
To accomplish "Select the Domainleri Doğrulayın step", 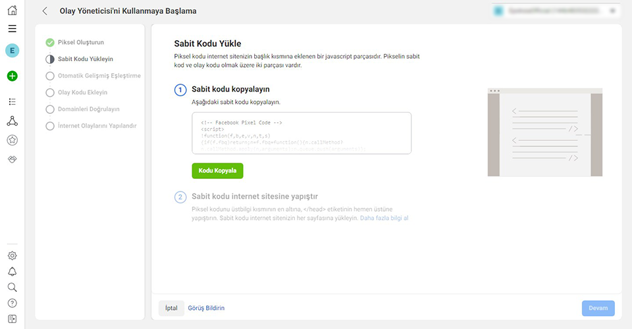I will 83,109.
